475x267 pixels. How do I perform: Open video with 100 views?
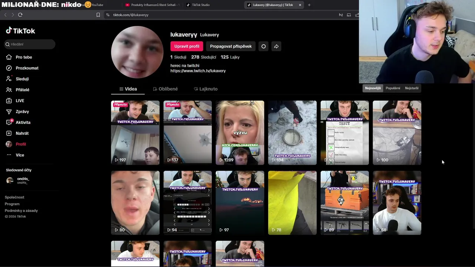click(x=397, y=132)
